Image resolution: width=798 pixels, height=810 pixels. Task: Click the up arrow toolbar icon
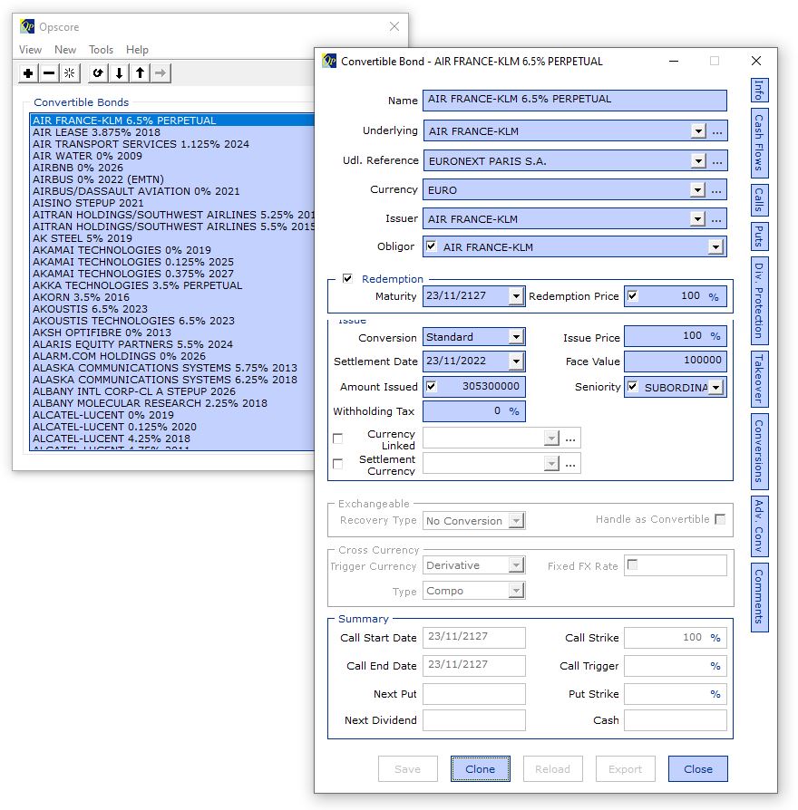(x=140, y=73)
